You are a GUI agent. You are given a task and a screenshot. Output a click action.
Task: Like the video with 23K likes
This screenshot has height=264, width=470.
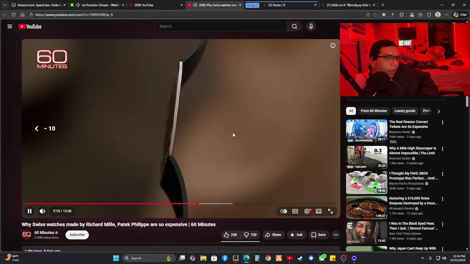(x=230, y=235)
